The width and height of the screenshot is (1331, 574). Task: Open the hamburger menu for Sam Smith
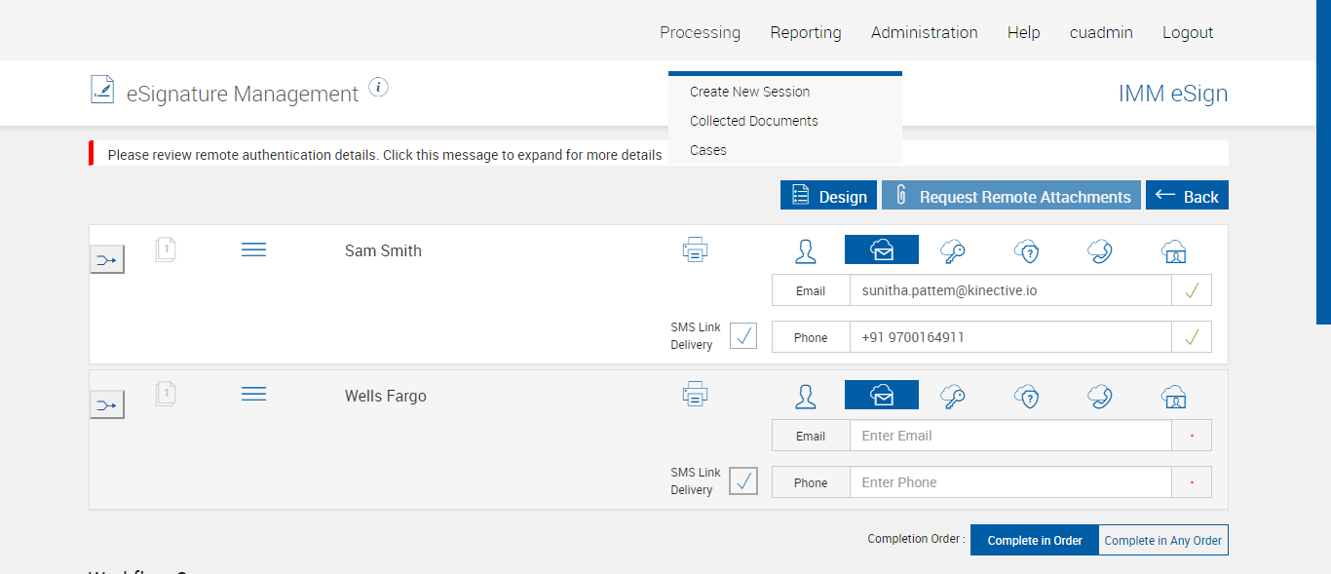[253, 250]
